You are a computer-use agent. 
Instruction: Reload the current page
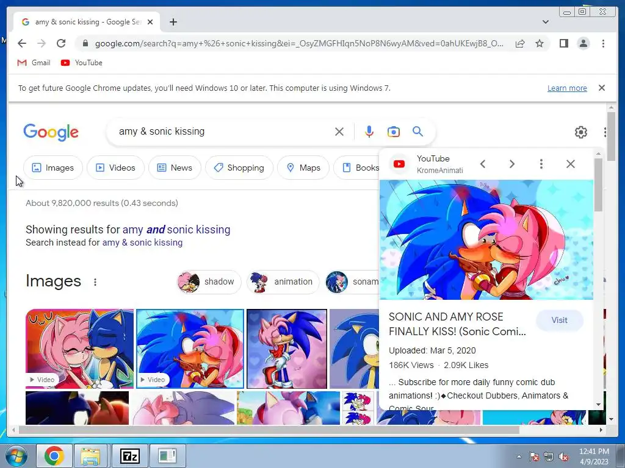[x=61, y=43]
